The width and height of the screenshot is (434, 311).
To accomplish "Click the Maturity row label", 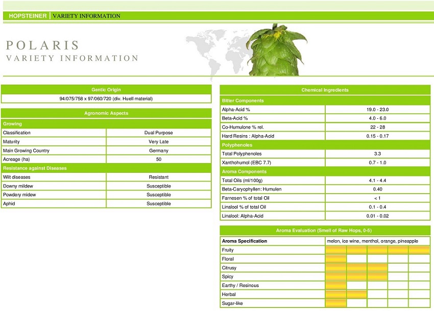I will point(11,142).
